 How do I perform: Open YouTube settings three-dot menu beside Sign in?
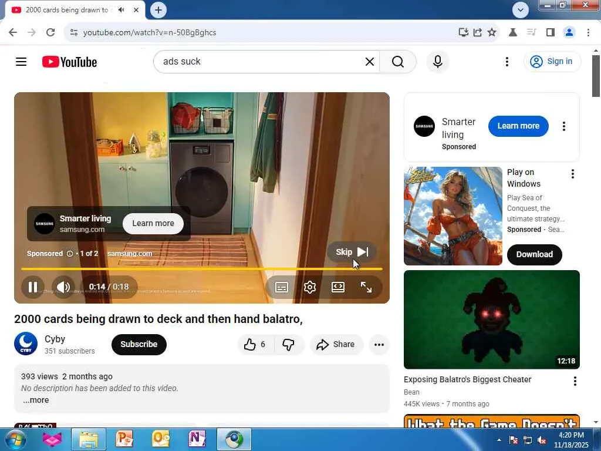[x=507, y=61]
